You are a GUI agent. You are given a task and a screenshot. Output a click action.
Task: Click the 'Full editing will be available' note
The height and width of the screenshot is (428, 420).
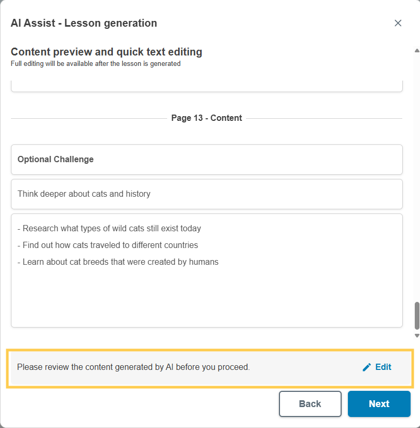click(96, 64)
